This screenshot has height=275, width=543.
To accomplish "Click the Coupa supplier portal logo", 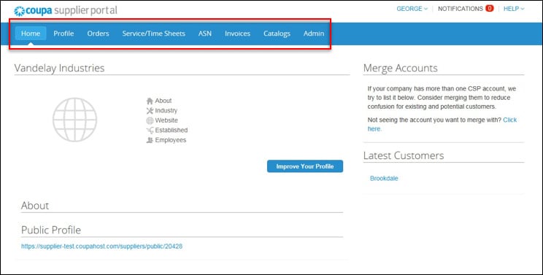I will coord(66,10).
